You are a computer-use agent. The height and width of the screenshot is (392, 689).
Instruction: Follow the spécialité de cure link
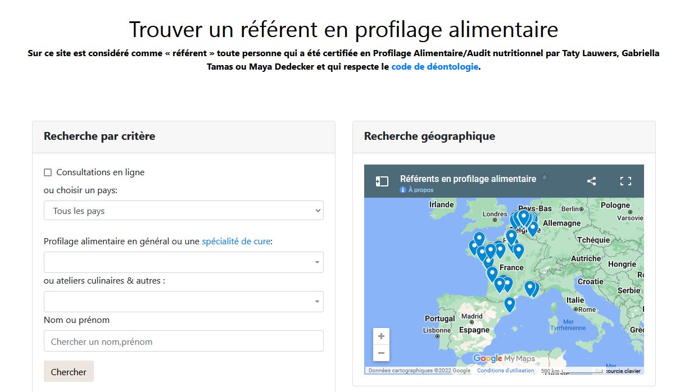(x=236, y=241)
